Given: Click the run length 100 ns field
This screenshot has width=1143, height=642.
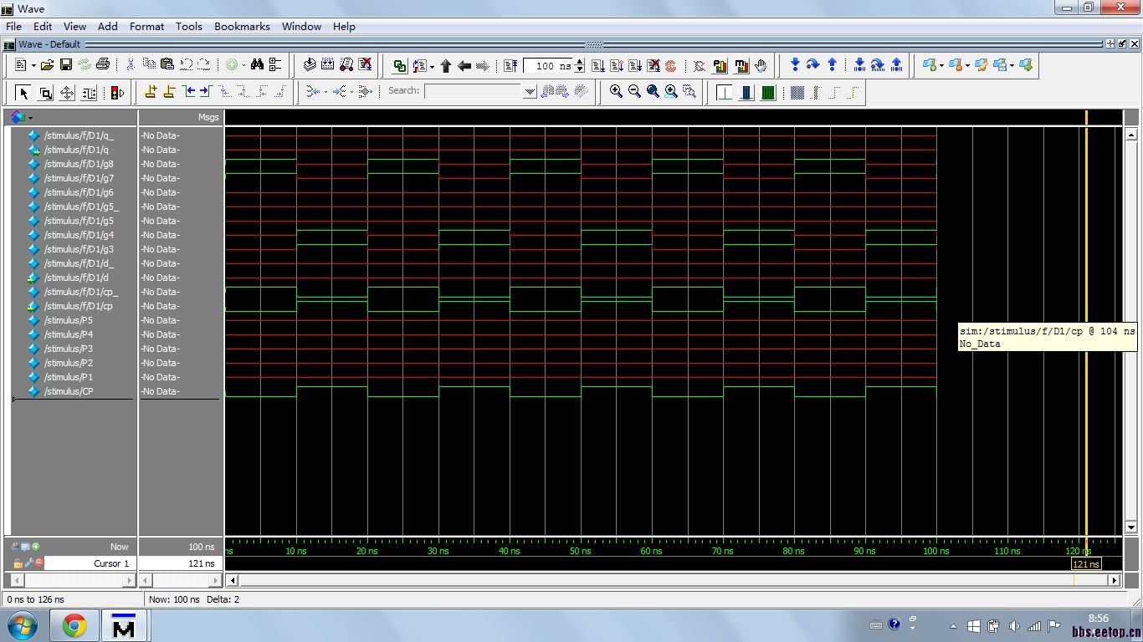Looking at the screenshot, I should click(x=550, y=66).
